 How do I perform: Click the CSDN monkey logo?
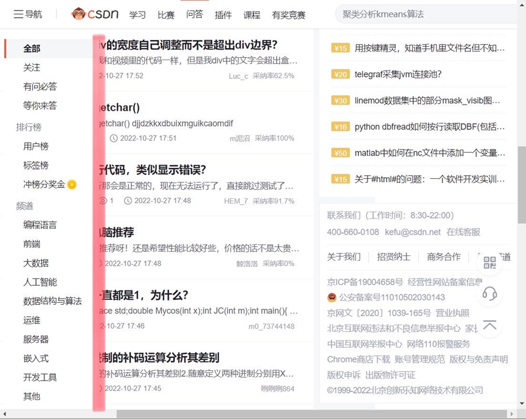click(x=78, y=14)
